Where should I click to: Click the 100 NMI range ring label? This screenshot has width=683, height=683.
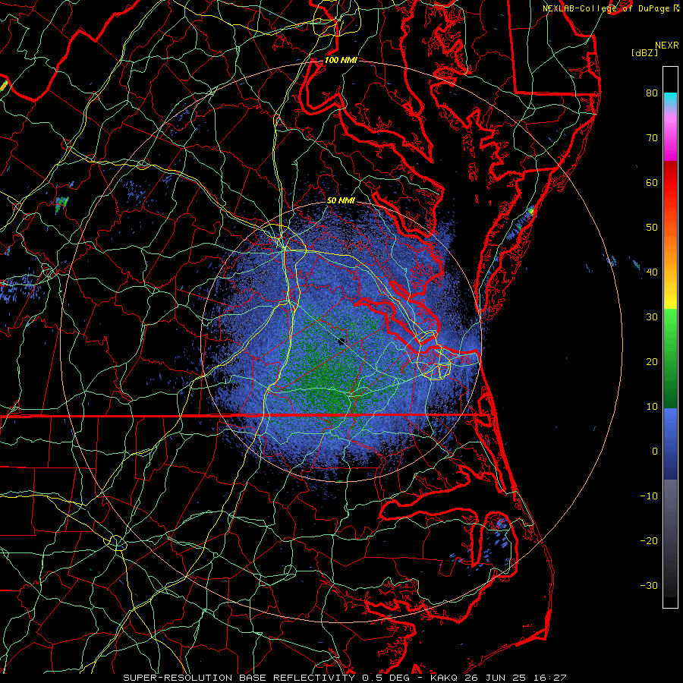pyautogui.click(x=341, y=60)
